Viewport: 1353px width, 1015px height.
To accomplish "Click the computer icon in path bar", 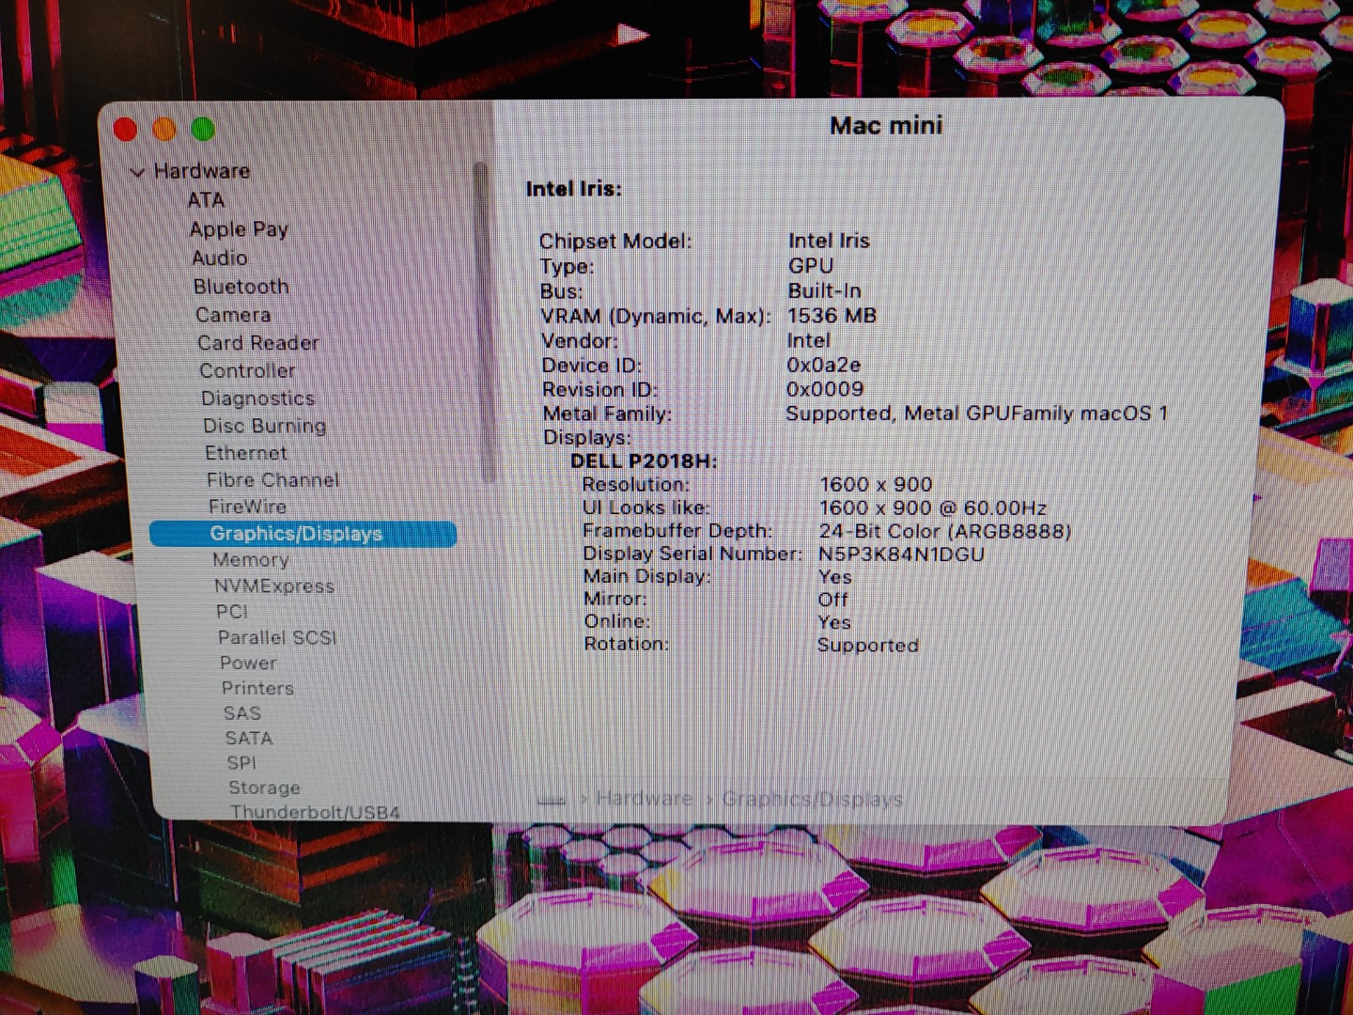I will (552, 800).
